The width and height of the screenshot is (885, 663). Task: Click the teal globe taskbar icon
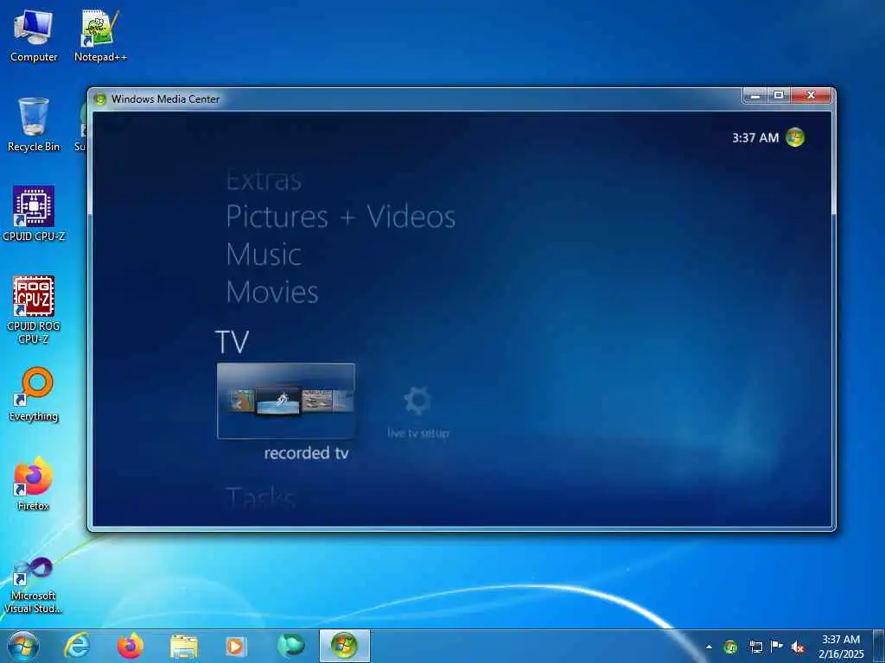(x=290, y=646)
